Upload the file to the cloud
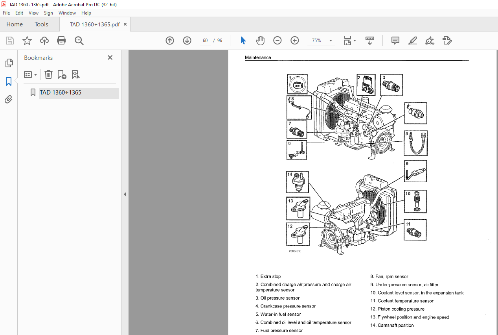The image size is (498, 335). point(44,41)
